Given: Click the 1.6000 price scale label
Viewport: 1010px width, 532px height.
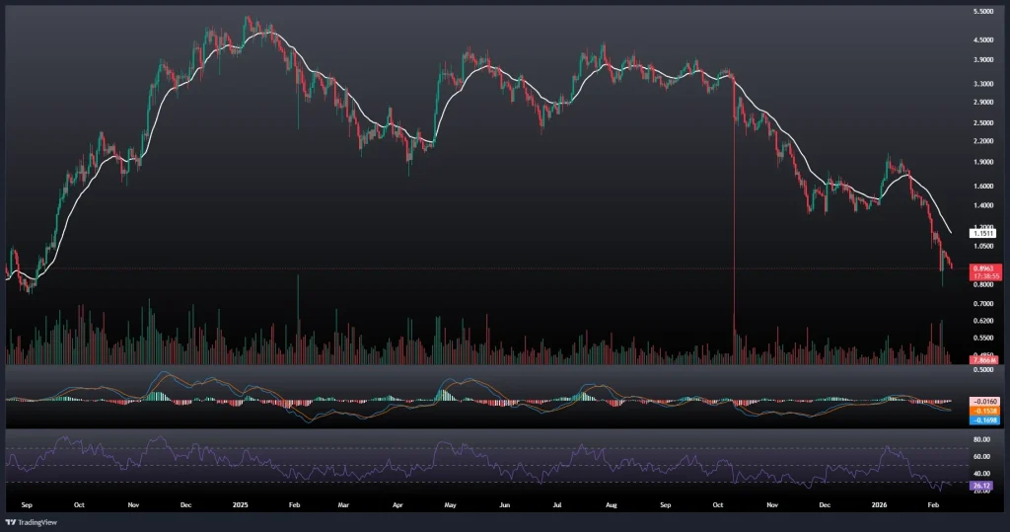Looking at the screenshot, I should [983, 186].
